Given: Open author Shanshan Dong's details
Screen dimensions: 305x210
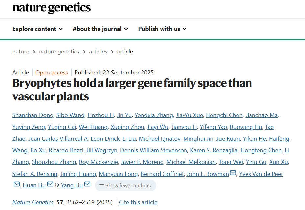Looking at the screenshot, I should 33,115.
